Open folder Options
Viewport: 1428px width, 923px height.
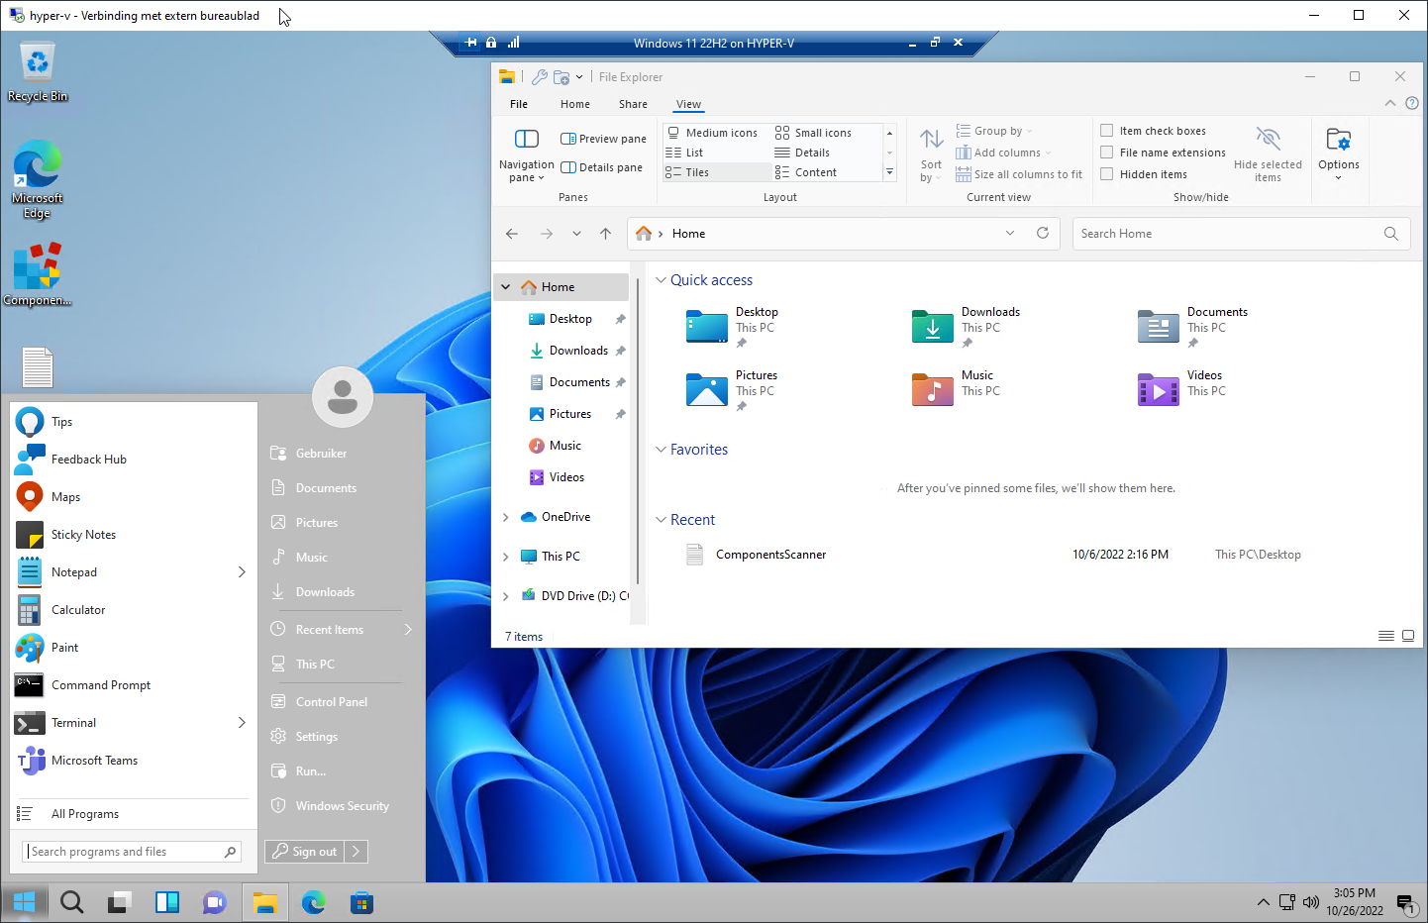[1339, 154]
